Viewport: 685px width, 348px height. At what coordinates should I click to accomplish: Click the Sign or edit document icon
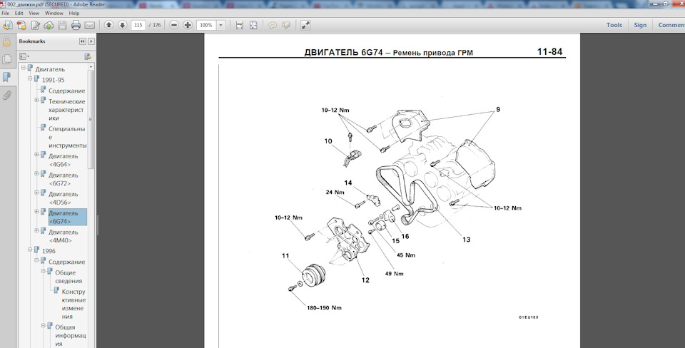click(x=35, y=26)
